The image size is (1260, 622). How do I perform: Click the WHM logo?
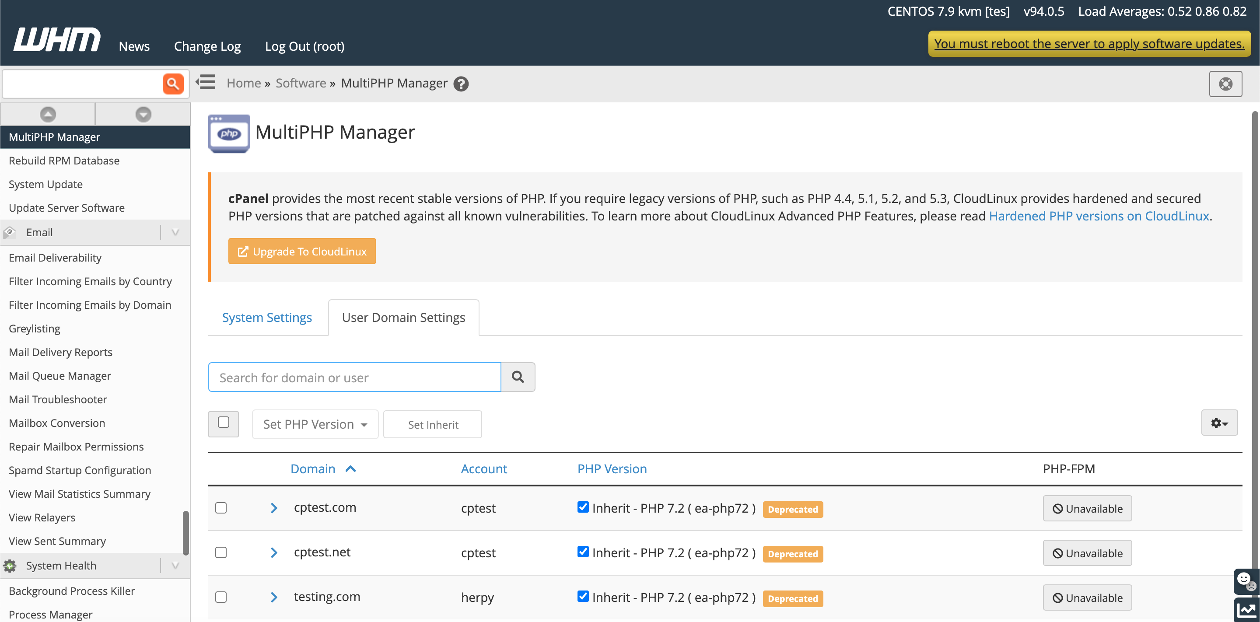tap(57, 39)
